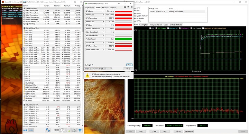Image resolution: width=249 pixels, height=134 pixels.
Task: Open the GPU Load sensor dropdown
Action: (103, 25)
